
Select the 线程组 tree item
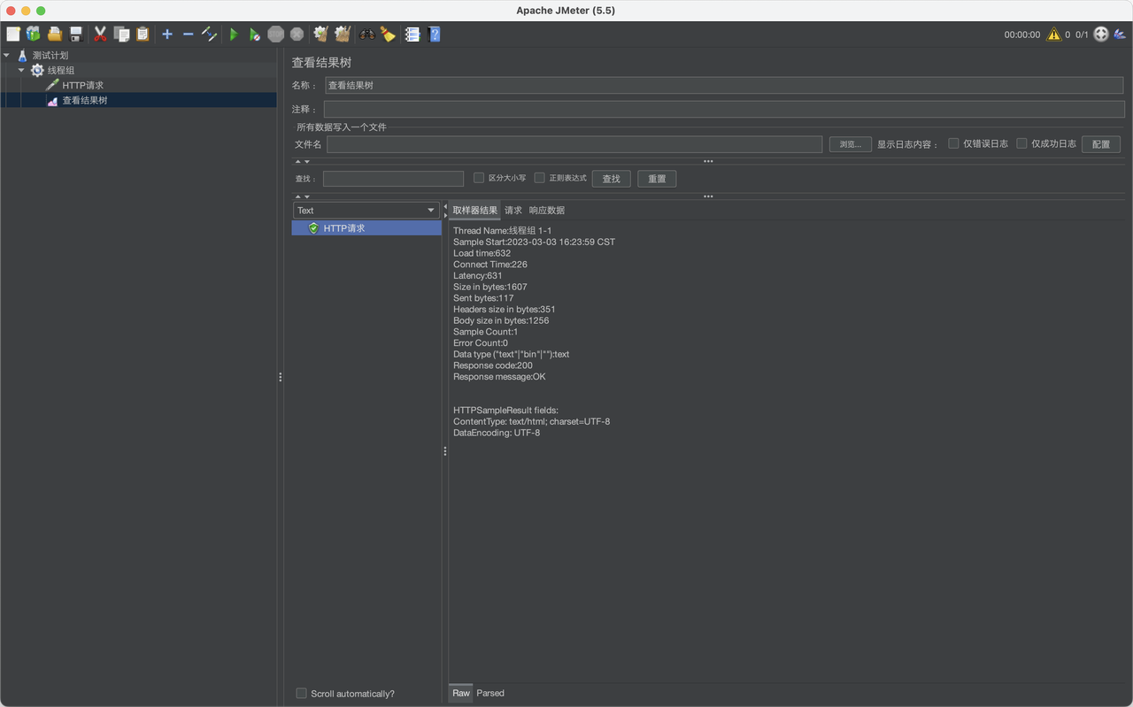point(61,70)
